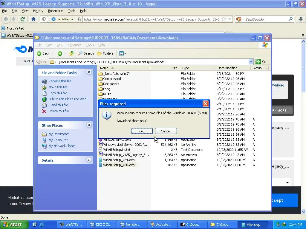The height and width of the screenshot is (229, 306).
Task: Click E-mail this file
Action: [58, 105]
